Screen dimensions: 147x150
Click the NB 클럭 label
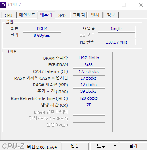point(87,42)
